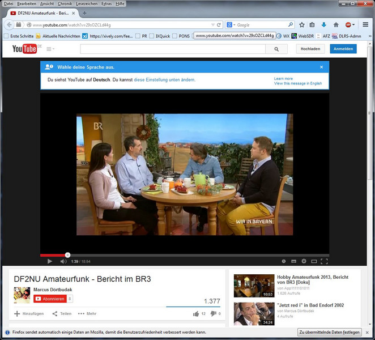Click the magnifier in the Google search box
This screenshot has width=375, height=340.
(291, 24)
